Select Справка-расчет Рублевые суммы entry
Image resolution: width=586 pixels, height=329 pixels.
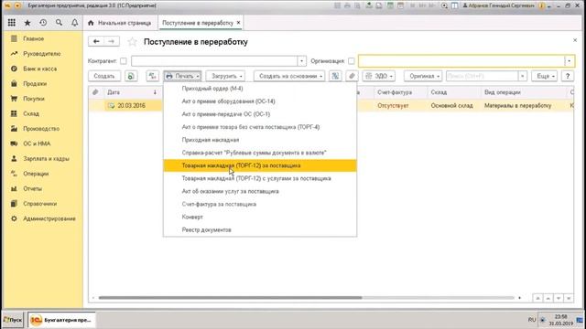260,153
